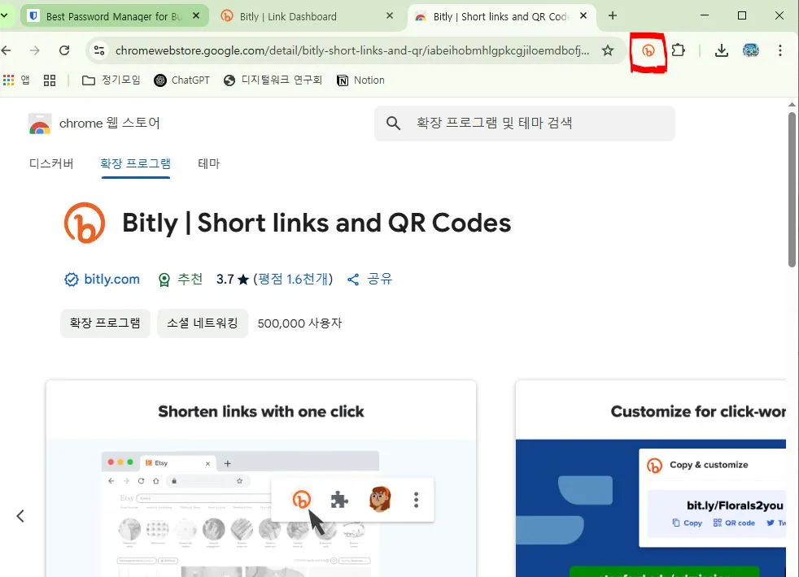Minimize the Chrome window
Image resolution: width=799 pixels, height=577 pixels.
point(705,15)
